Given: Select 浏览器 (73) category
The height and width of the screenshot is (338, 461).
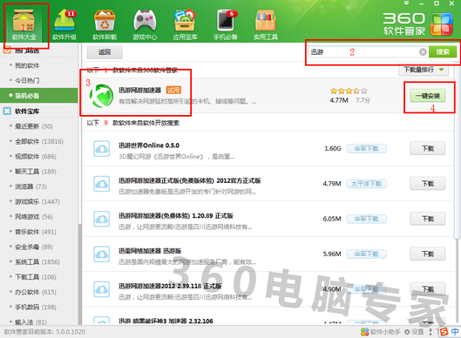Looking at the screenshot, I should (x=31, y=186).
